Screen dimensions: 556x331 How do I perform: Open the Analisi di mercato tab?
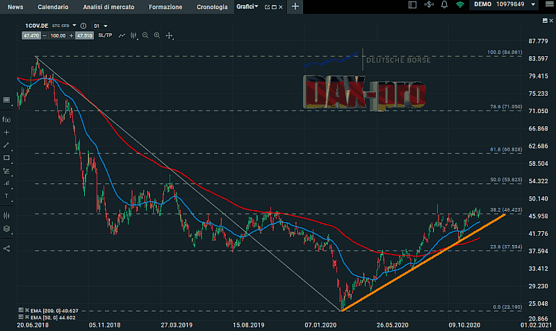(x=108, y=7)
